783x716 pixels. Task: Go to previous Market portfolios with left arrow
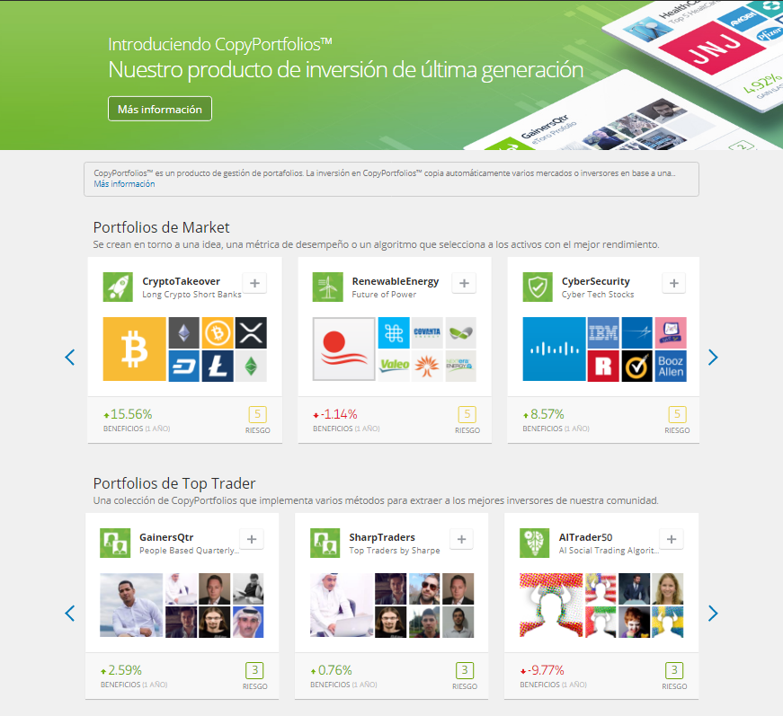(x=70, y=358)
